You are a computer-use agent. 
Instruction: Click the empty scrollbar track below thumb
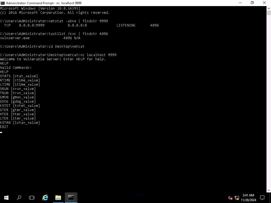pyautogui.click(x=269, y=106)
